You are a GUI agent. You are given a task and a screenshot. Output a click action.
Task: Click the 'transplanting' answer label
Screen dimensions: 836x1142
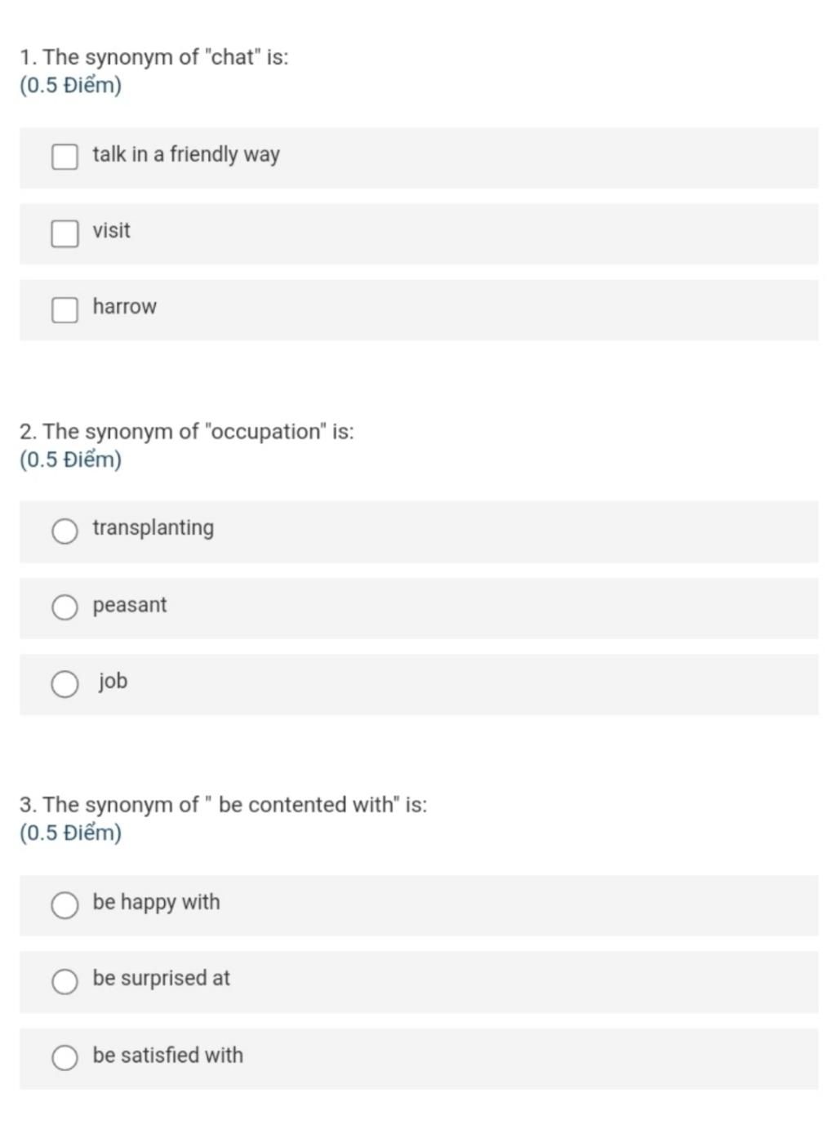[x=153, y=528]
